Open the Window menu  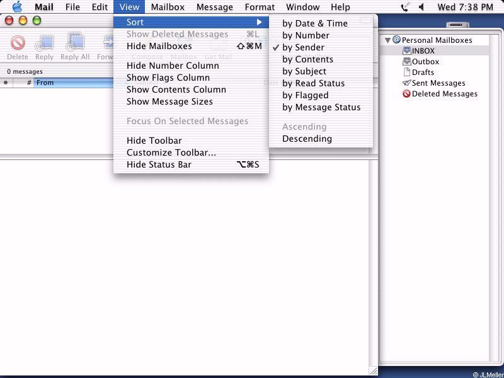[303, 7]
